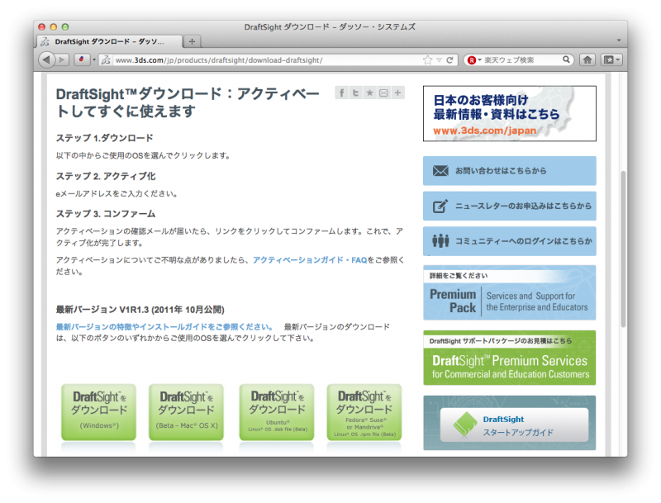Screen dimensions: 661x503
Task: Click the ステップ 2. アクティブ化 heading
Action: pyautogui.click(x=106, y=176)
